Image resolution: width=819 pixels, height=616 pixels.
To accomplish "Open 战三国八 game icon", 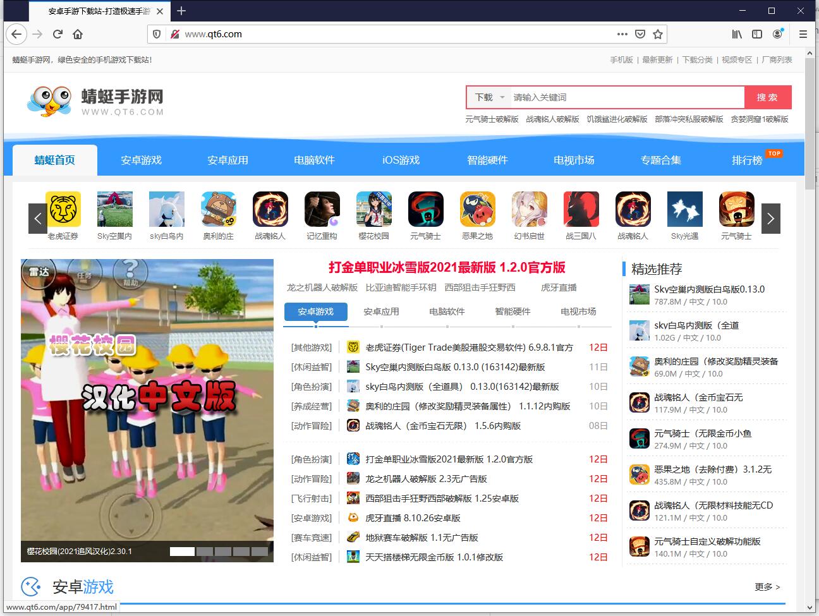I will click(581, 209).
